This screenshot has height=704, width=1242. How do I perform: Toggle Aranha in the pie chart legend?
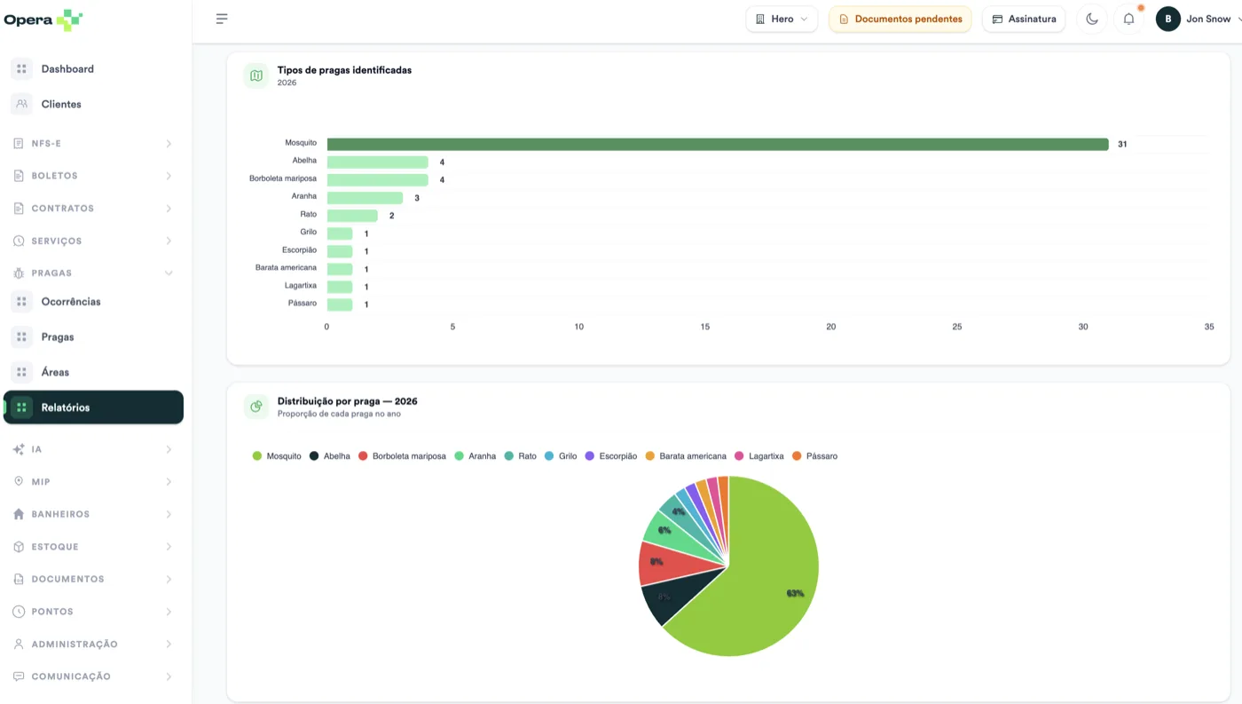coord(476,456)
